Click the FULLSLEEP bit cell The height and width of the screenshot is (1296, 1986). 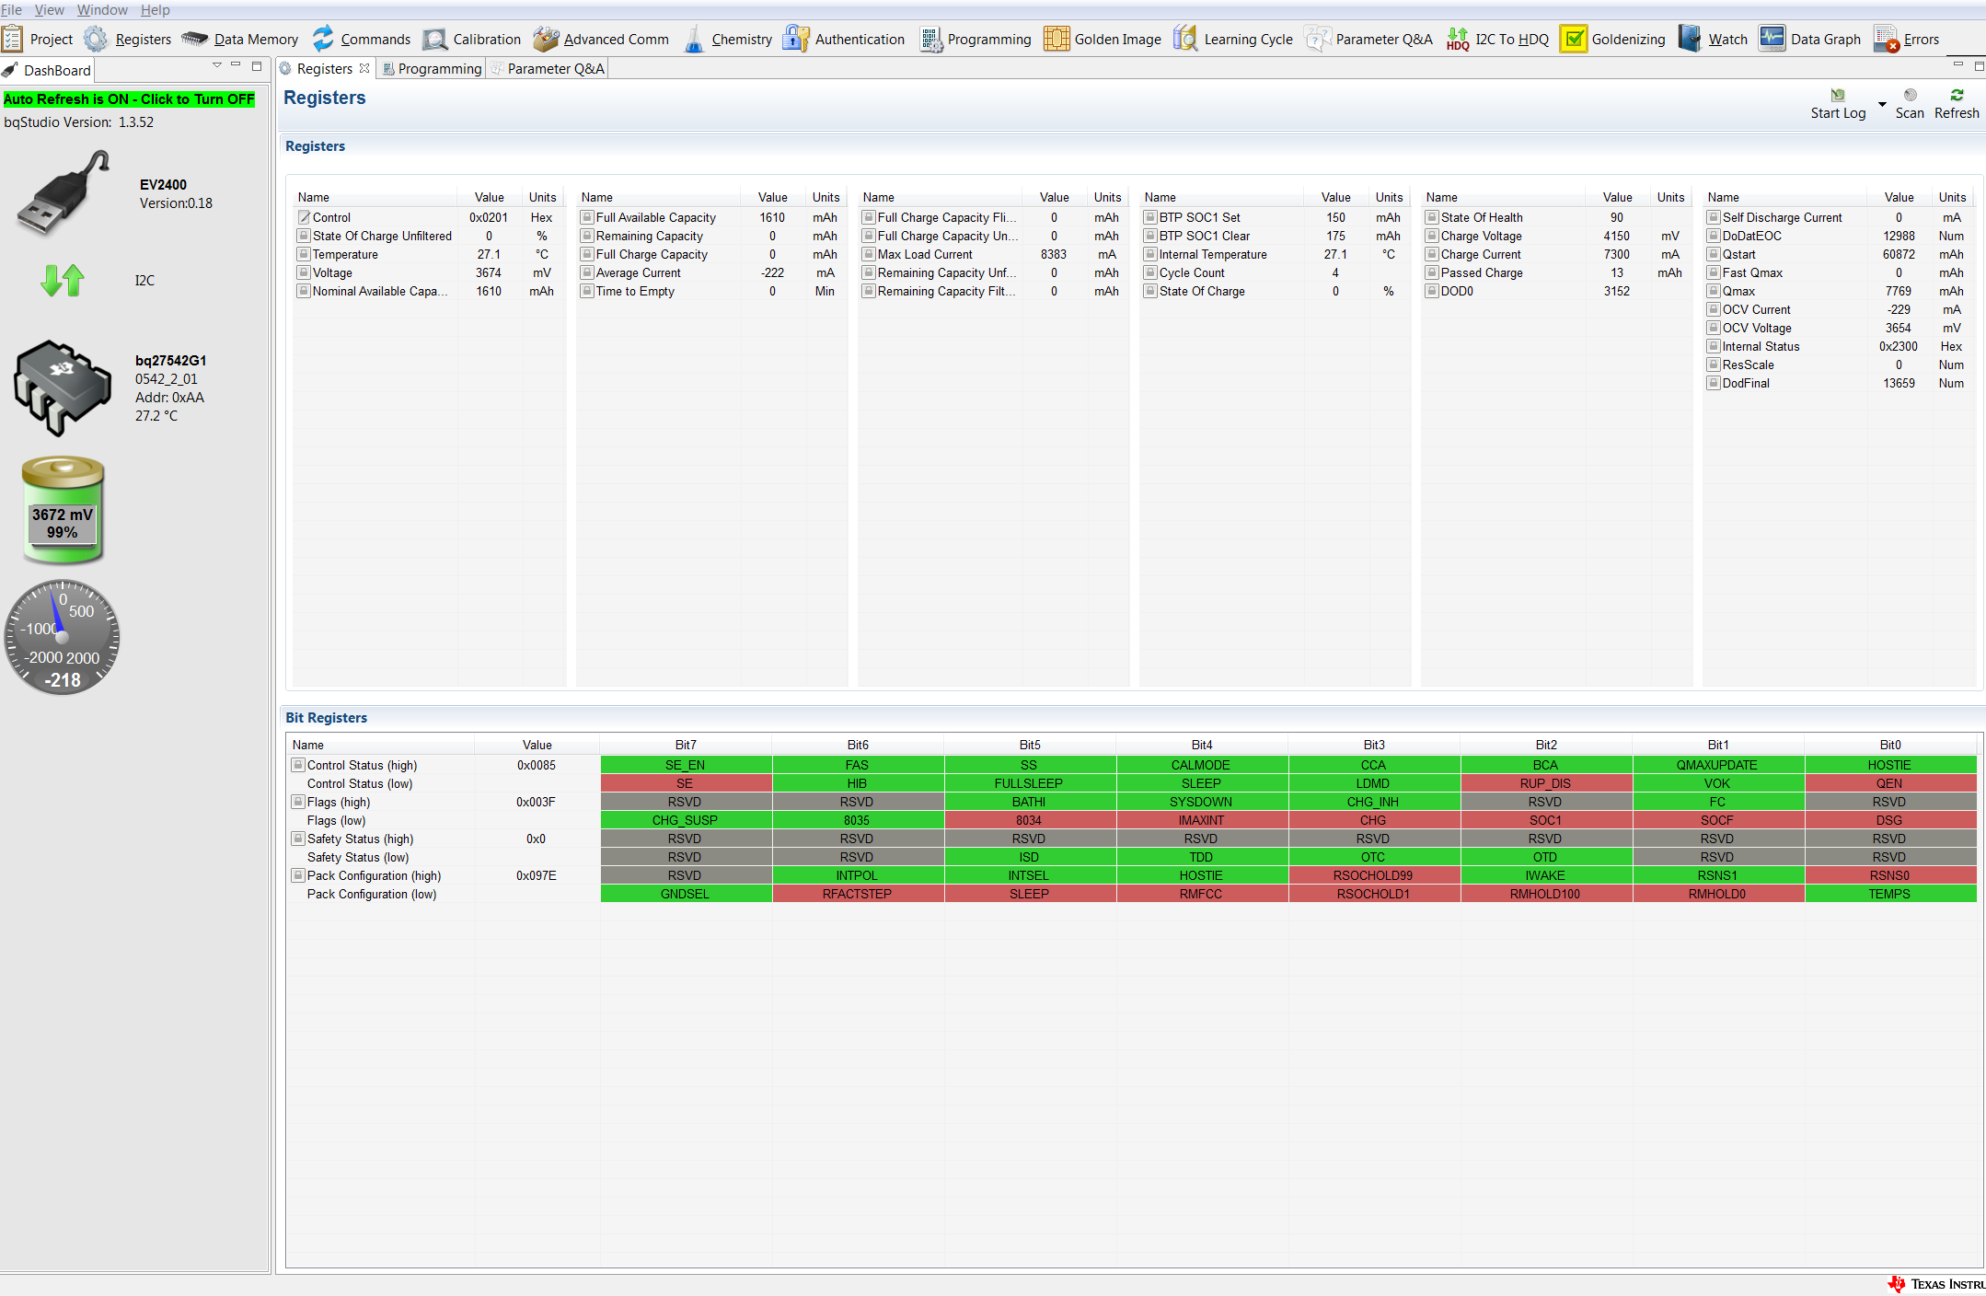pos(1029,783)
